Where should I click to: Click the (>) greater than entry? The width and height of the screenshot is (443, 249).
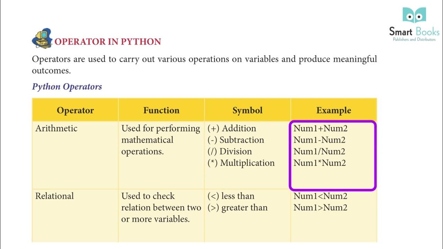click(x=237, y=207)
